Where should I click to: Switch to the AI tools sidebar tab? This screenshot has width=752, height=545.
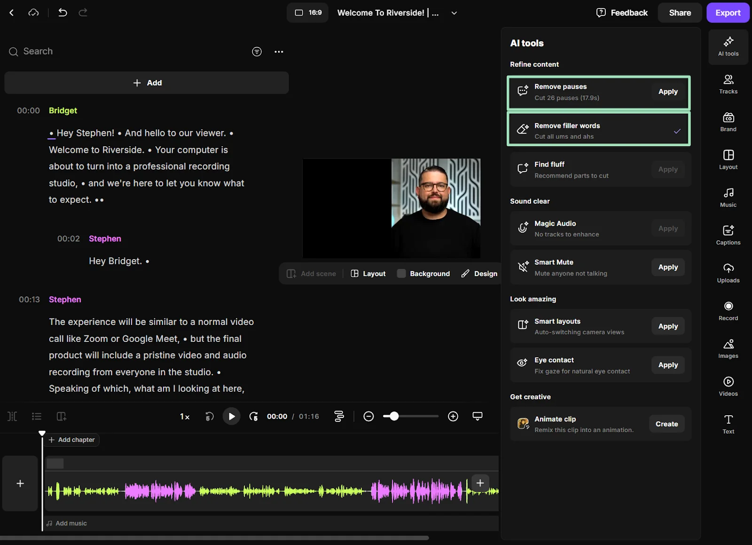(728, 47)
